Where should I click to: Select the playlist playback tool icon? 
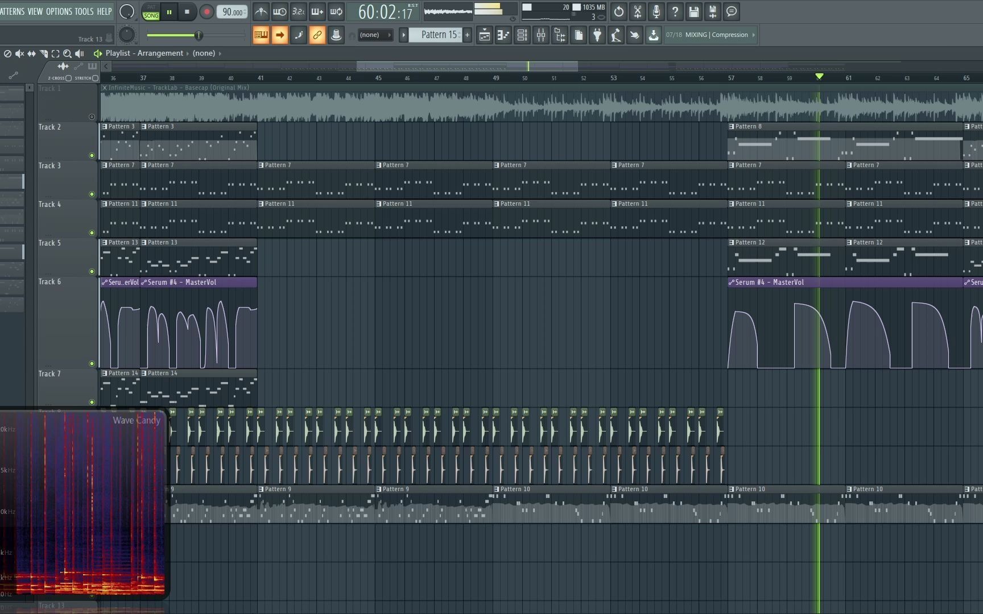(x=79, y=53)
